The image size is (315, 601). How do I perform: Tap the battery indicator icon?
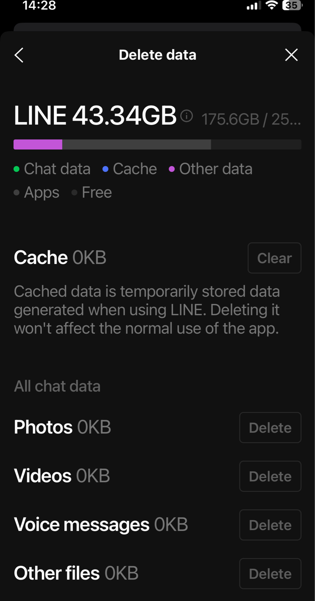point(292,6)
